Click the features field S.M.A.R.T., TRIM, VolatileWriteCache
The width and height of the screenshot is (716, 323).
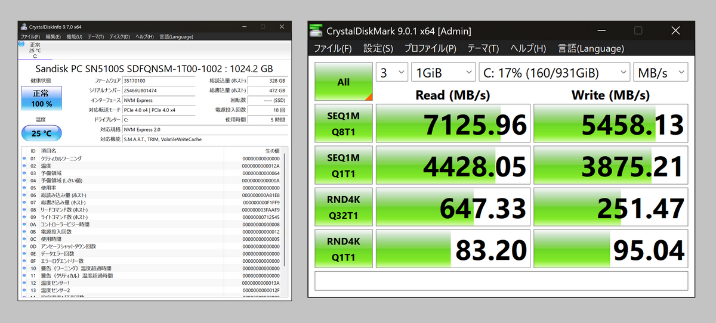pos(205,139)
